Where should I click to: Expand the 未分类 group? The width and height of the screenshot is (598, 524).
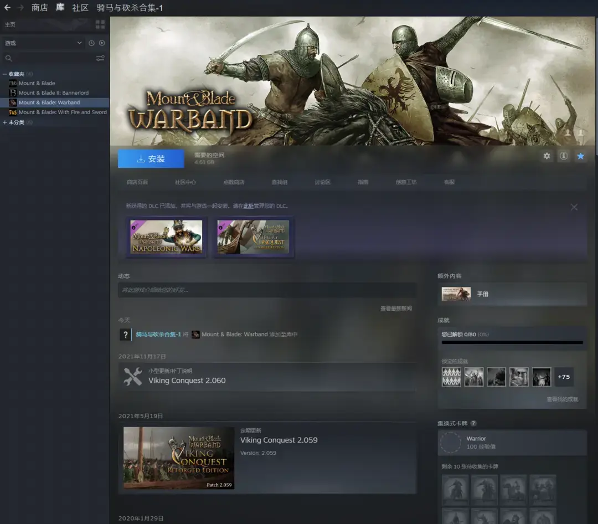pyautogui.click(x=4, y=122)
